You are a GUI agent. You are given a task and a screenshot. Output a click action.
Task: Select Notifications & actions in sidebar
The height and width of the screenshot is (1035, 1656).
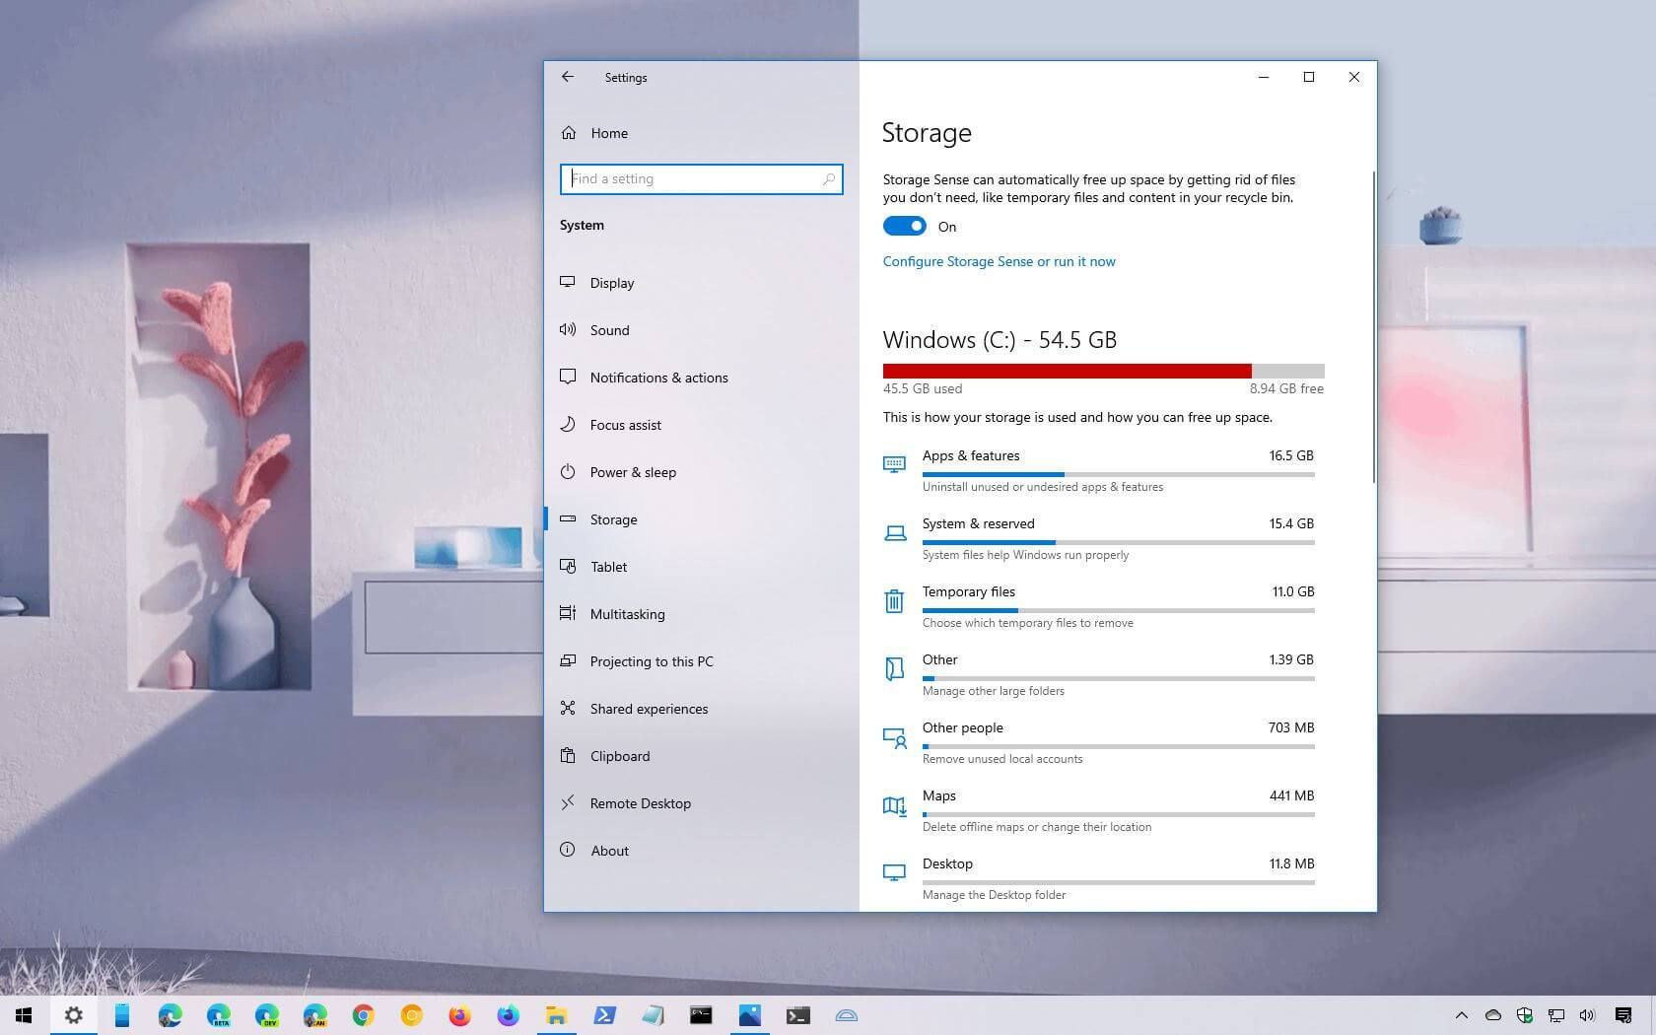[x=658, y=378]
